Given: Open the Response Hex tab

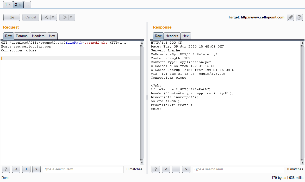Looking at the screenshot, I should click(185, 36).
